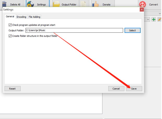Click the Output Folder toolbar label
The height and width of the screenshot is (119, 162).
(69, 5)
